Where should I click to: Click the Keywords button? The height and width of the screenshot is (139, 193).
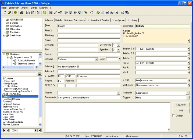(181, 105)
